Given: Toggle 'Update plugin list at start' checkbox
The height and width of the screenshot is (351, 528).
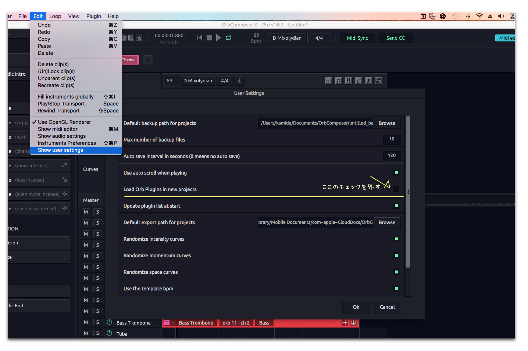Looking at the screenshot, I should pyautogui.click(x=396, y=206).
